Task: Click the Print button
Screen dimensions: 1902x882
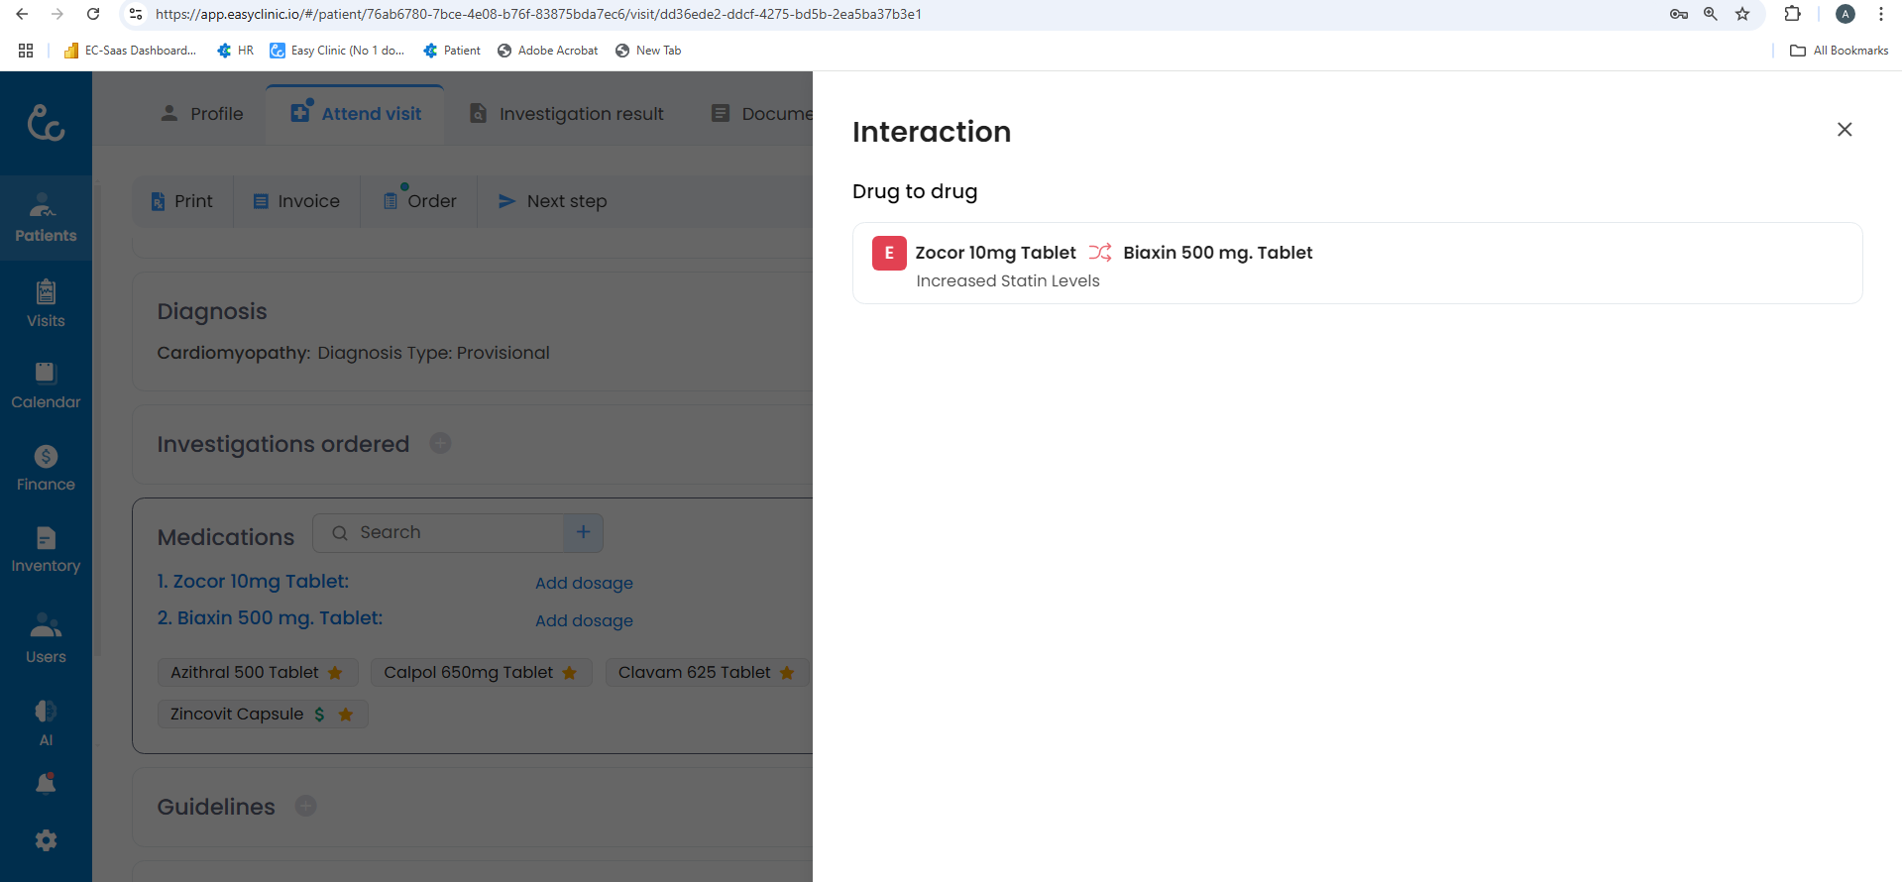Action: pos(182,201)
